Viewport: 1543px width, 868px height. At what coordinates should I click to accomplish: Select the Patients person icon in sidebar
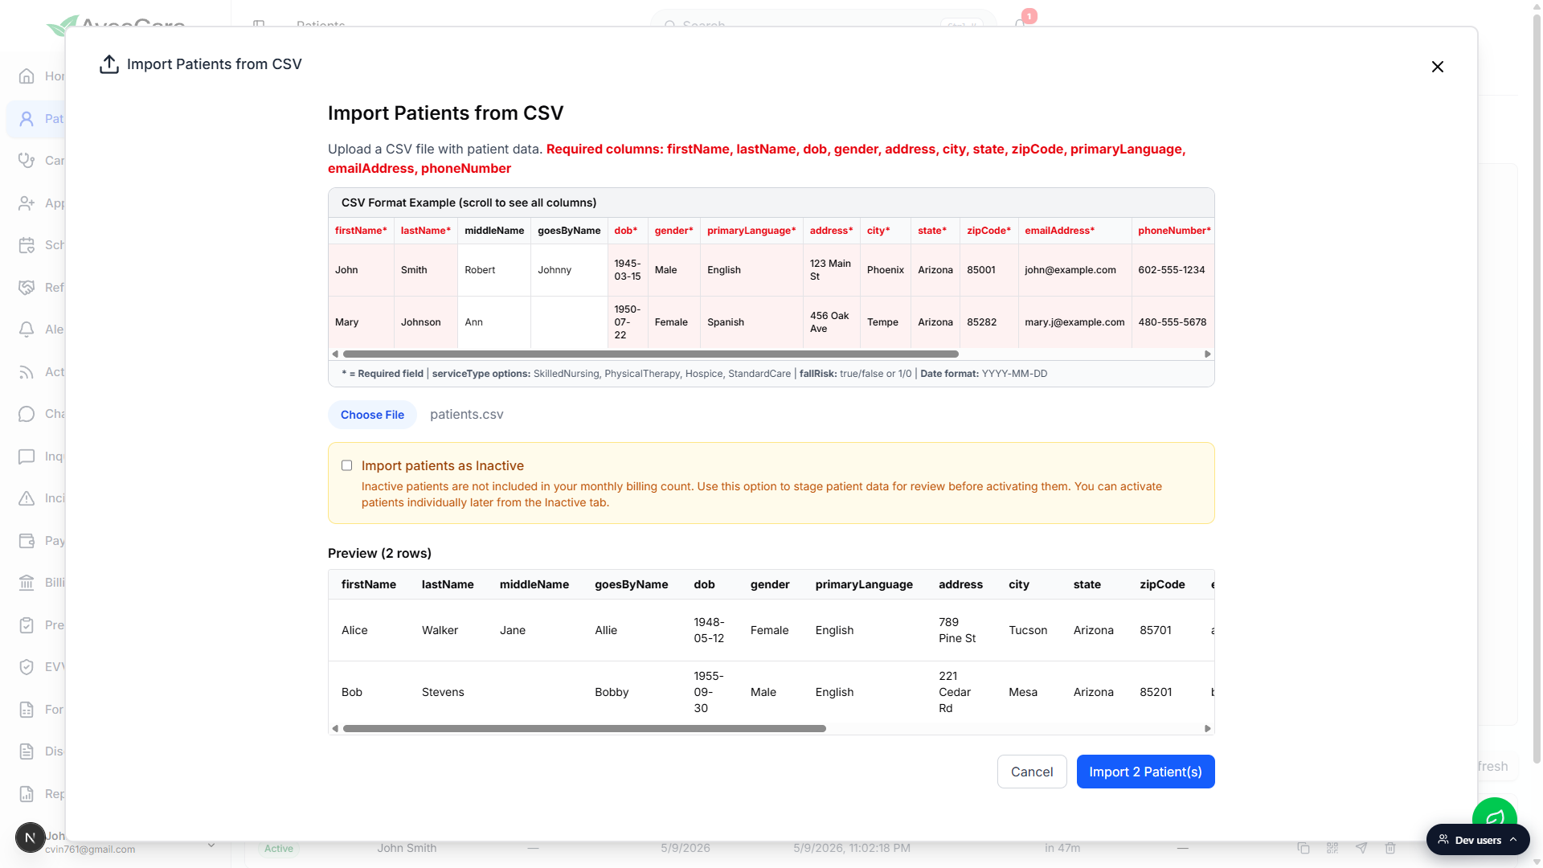click(27, 119)
